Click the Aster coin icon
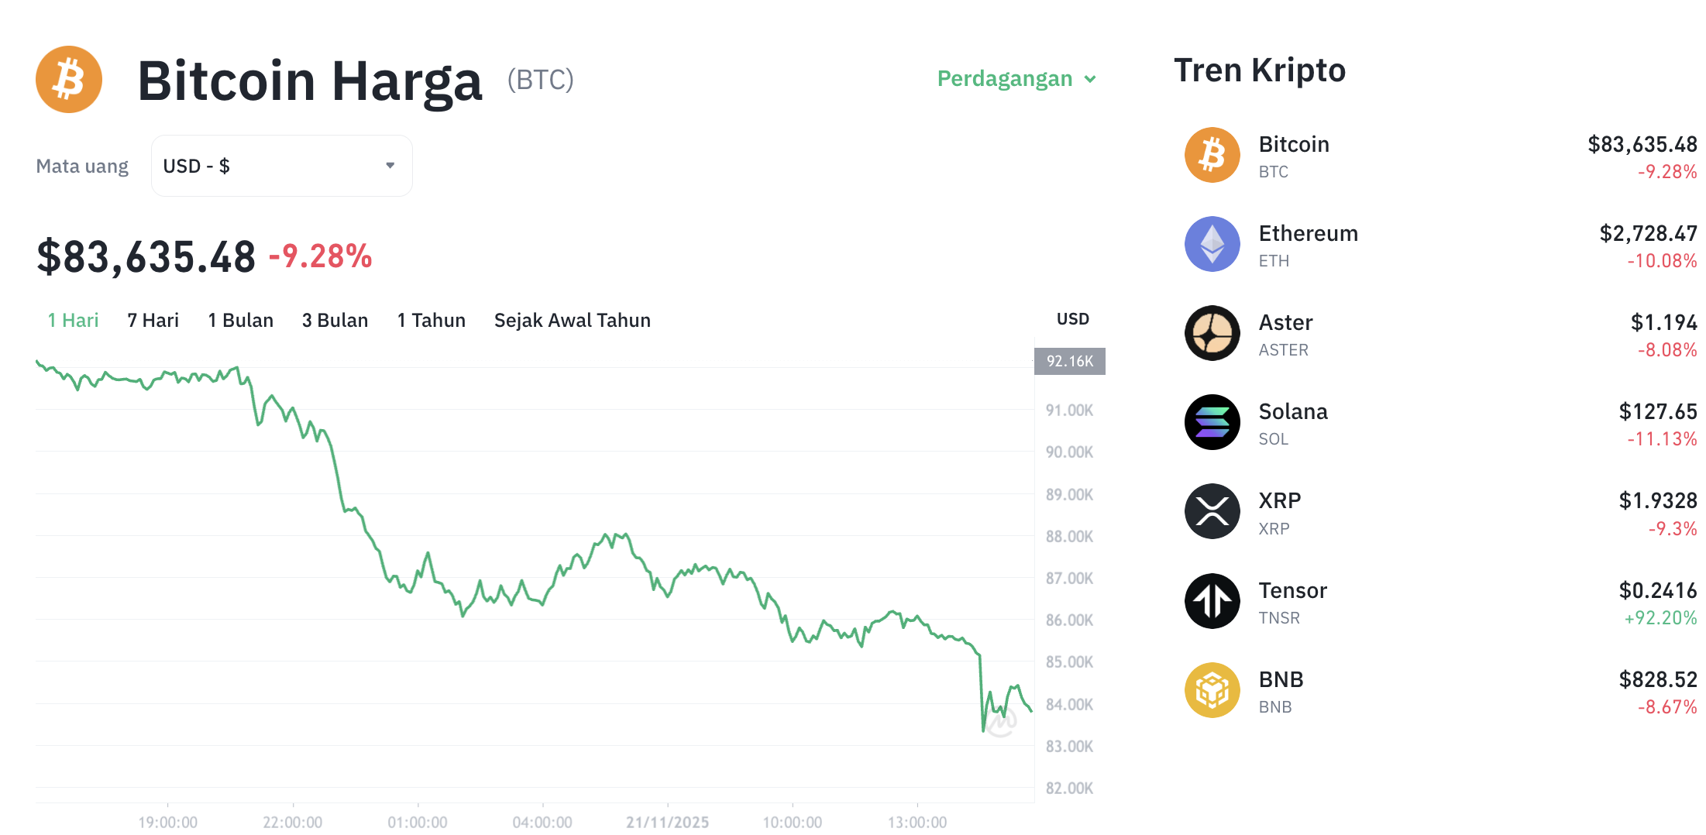The height and width of the screenshot is (835, 1706). [1212, 333]
